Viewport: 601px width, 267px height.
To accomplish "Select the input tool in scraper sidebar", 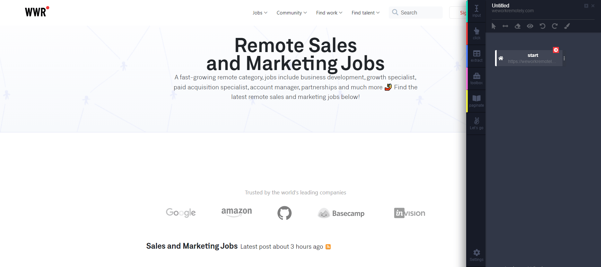I will [x=476, y=11].
